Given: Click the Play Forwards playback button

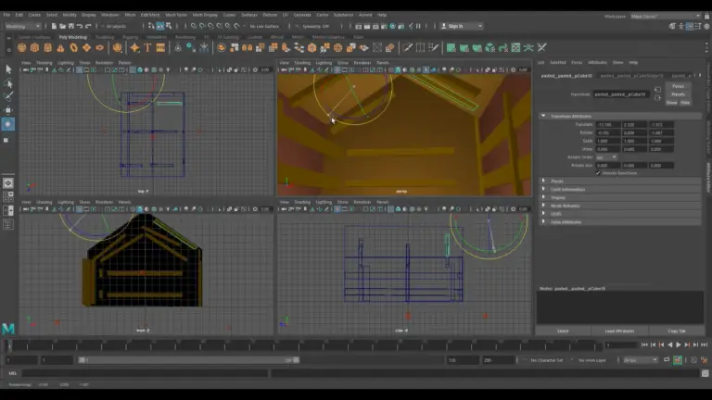Looking at the screenshot, I should (x=679, y=345).
